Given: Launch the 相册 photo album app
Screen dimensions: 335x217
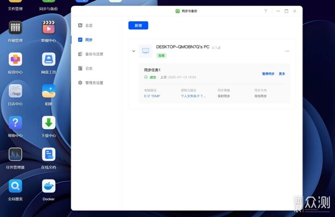Looking at the screenshot, I should point(48,91).
